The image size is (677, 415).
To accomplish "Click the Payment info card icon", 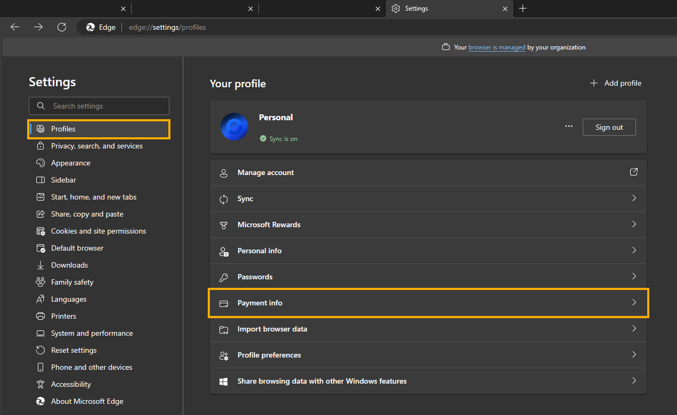I will click(x=224, y=303).
